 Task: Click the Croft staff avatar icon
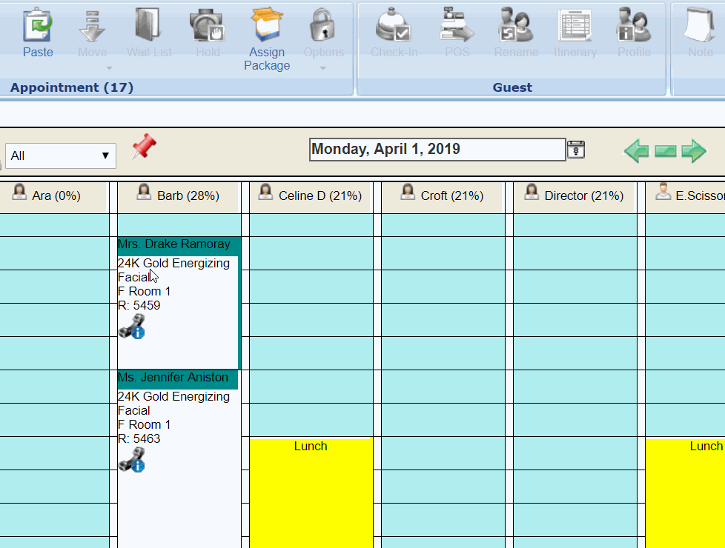(x=408, y=192)
